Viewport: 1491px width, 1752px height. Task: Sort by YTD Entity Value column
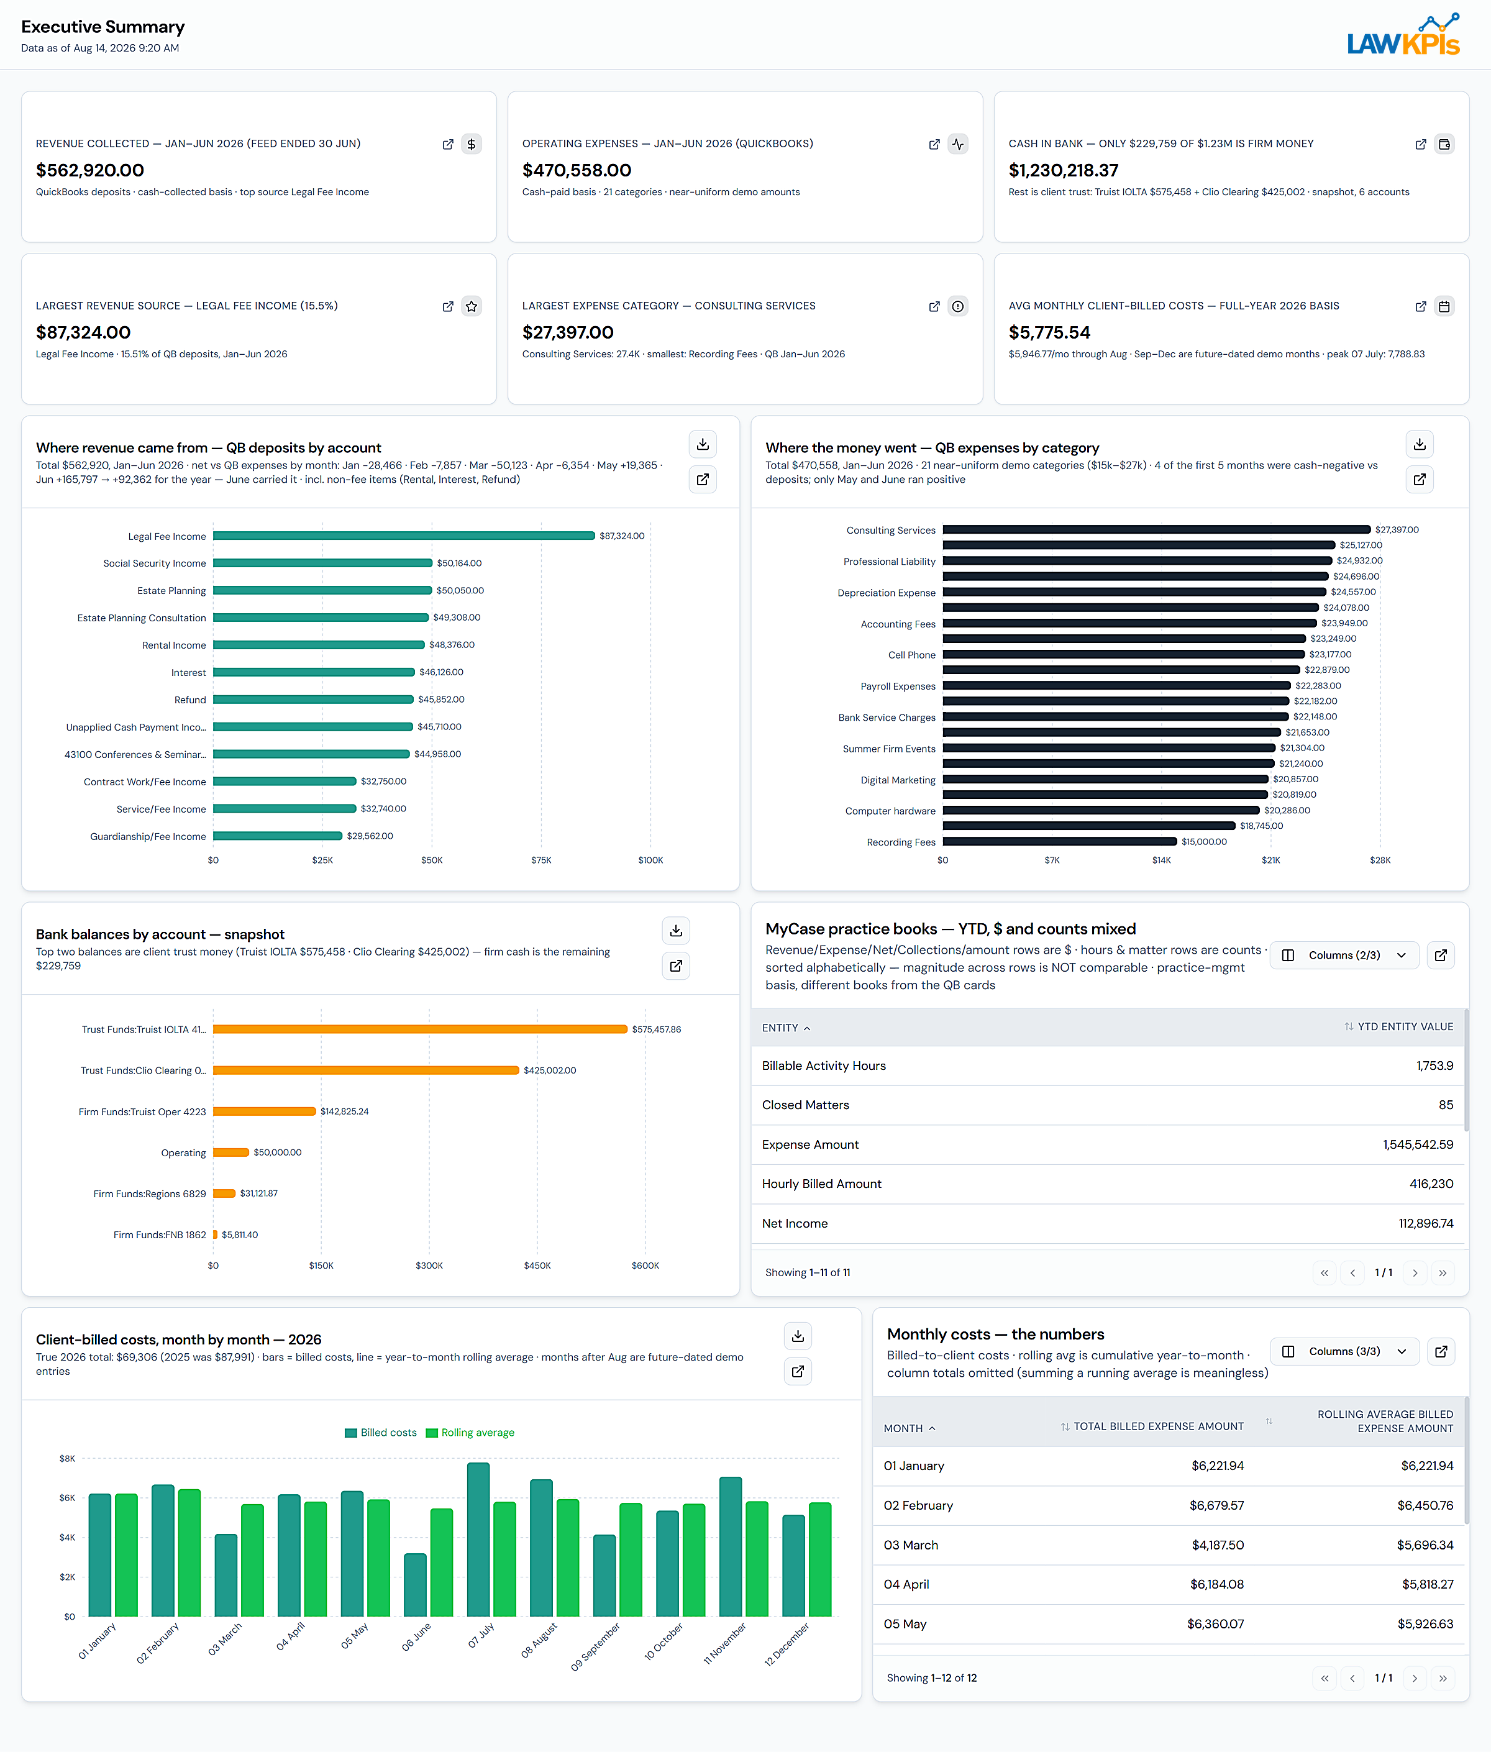pos(1399,1027)
